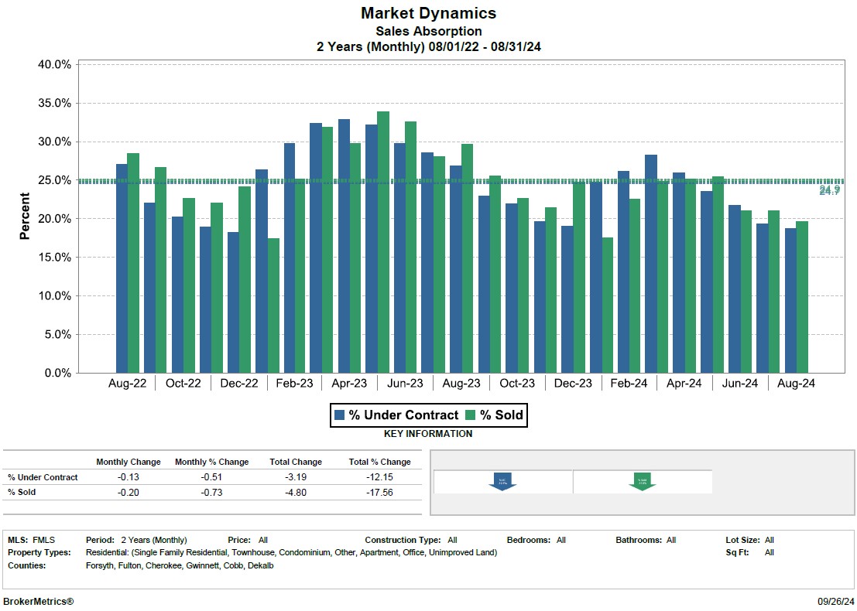
Task: Click the blue down arrow indicator
Action: pos(502,481)
